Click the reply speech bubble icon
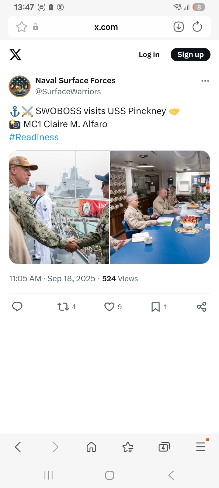This screenshot has width=219, height=488. [x=17, y=307]
